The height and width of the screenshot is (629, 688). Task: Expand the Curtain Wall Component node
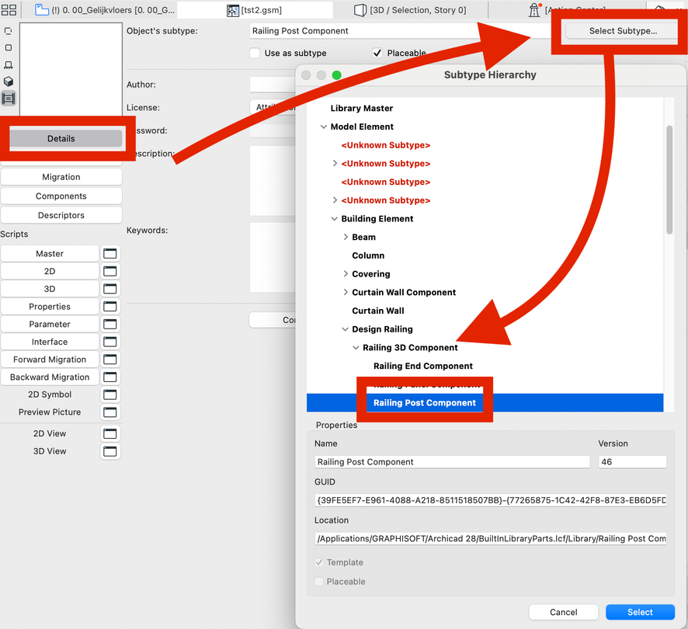coord(346,293)
